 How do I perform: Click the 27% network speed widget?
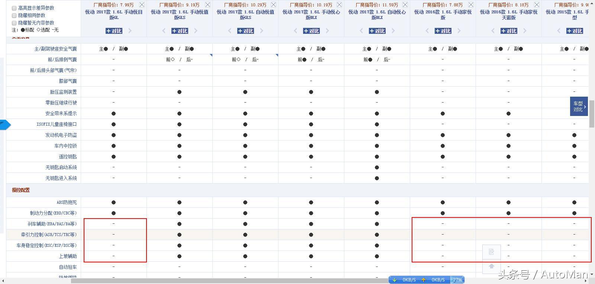(457, 280)
